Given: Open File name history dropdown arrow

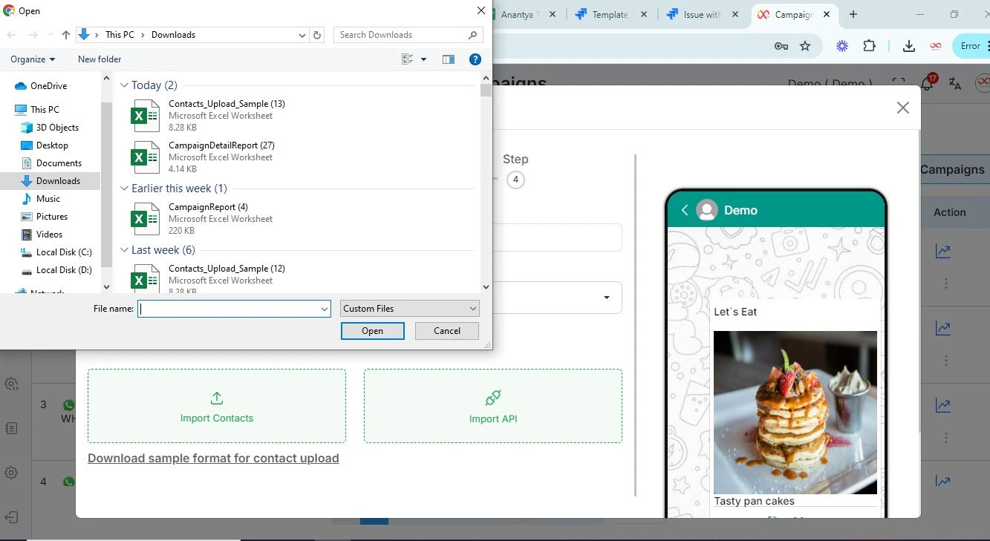Looking at the screenshot, I should [325, 309].
